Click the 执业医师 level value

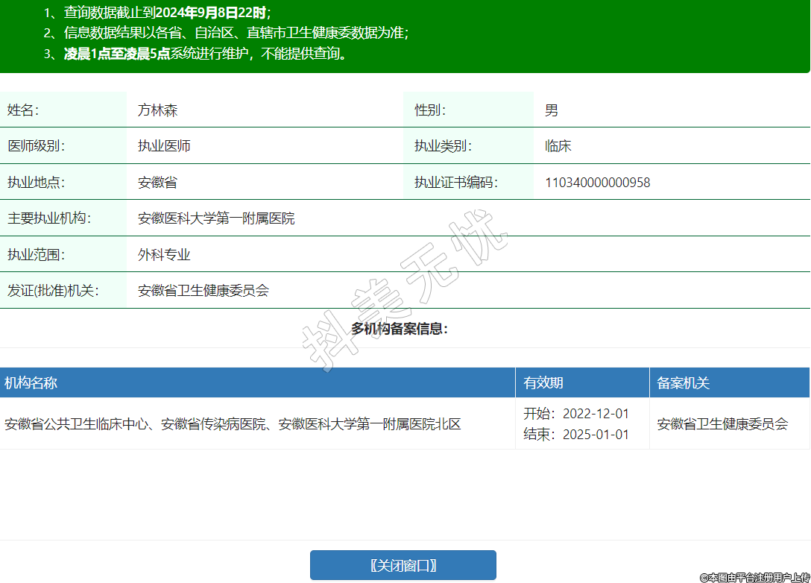pos(164,146)
